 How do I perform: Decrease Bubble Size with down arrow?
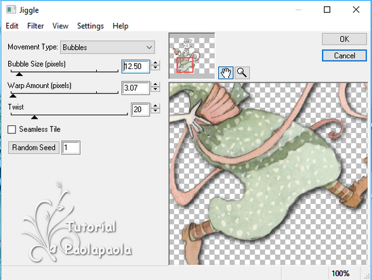(x=155, y=68)
